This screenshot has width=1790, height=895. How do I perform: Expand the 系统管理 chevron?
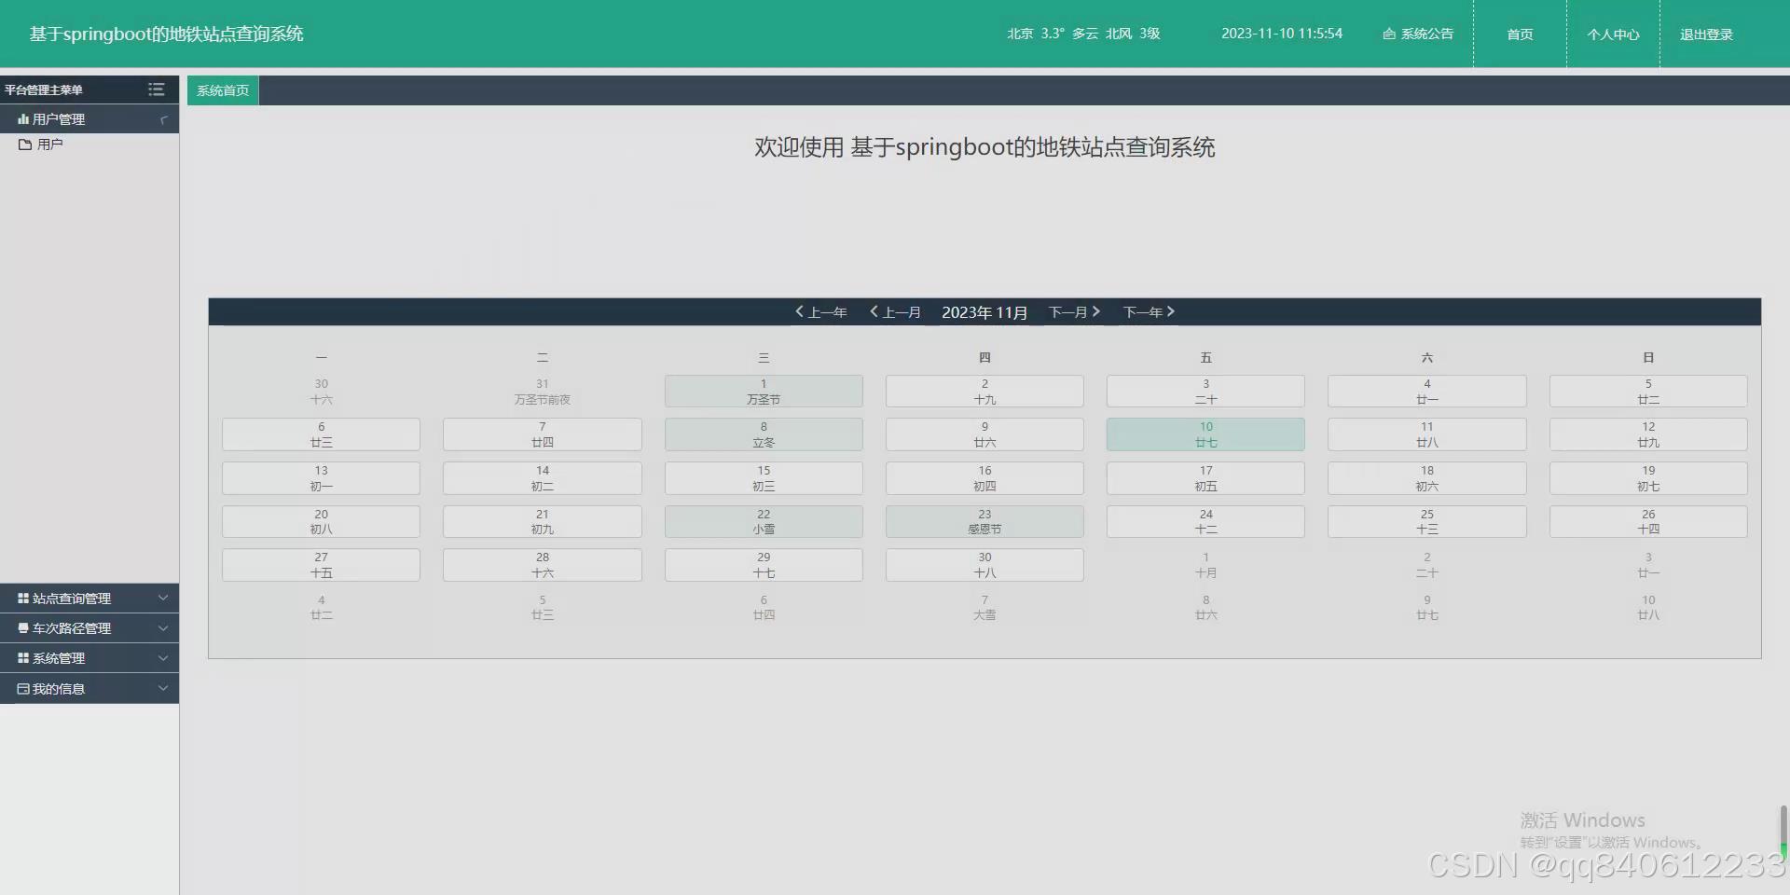pyautogui.click(x=163, y=658)
